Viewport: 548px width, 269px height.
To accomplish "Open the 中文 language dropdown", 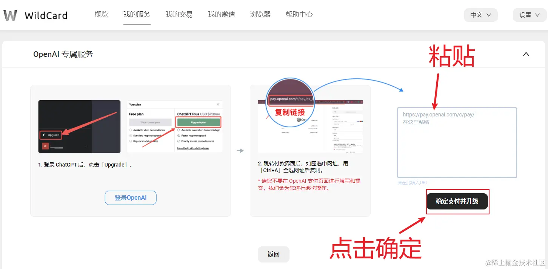I will point(480,15).
